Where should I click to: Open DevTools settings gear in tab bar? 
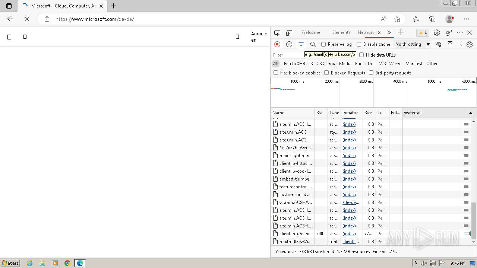pyautogui.click(x=437, y=33)
